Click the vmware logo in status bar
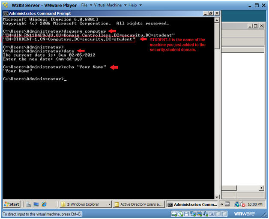 (244, 214)
